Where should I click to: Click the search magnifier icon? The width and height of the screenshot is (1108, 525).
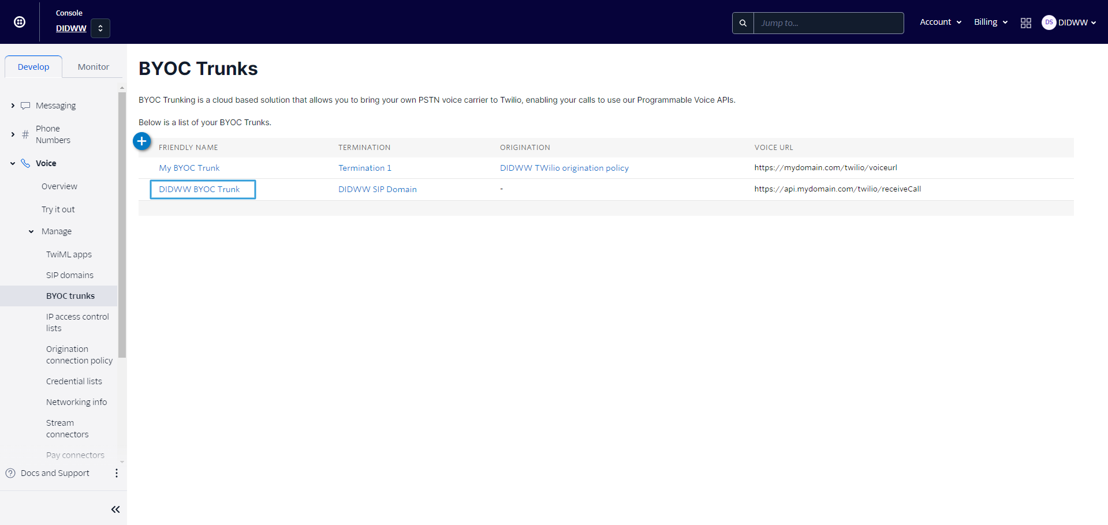[x=743, y=23]
